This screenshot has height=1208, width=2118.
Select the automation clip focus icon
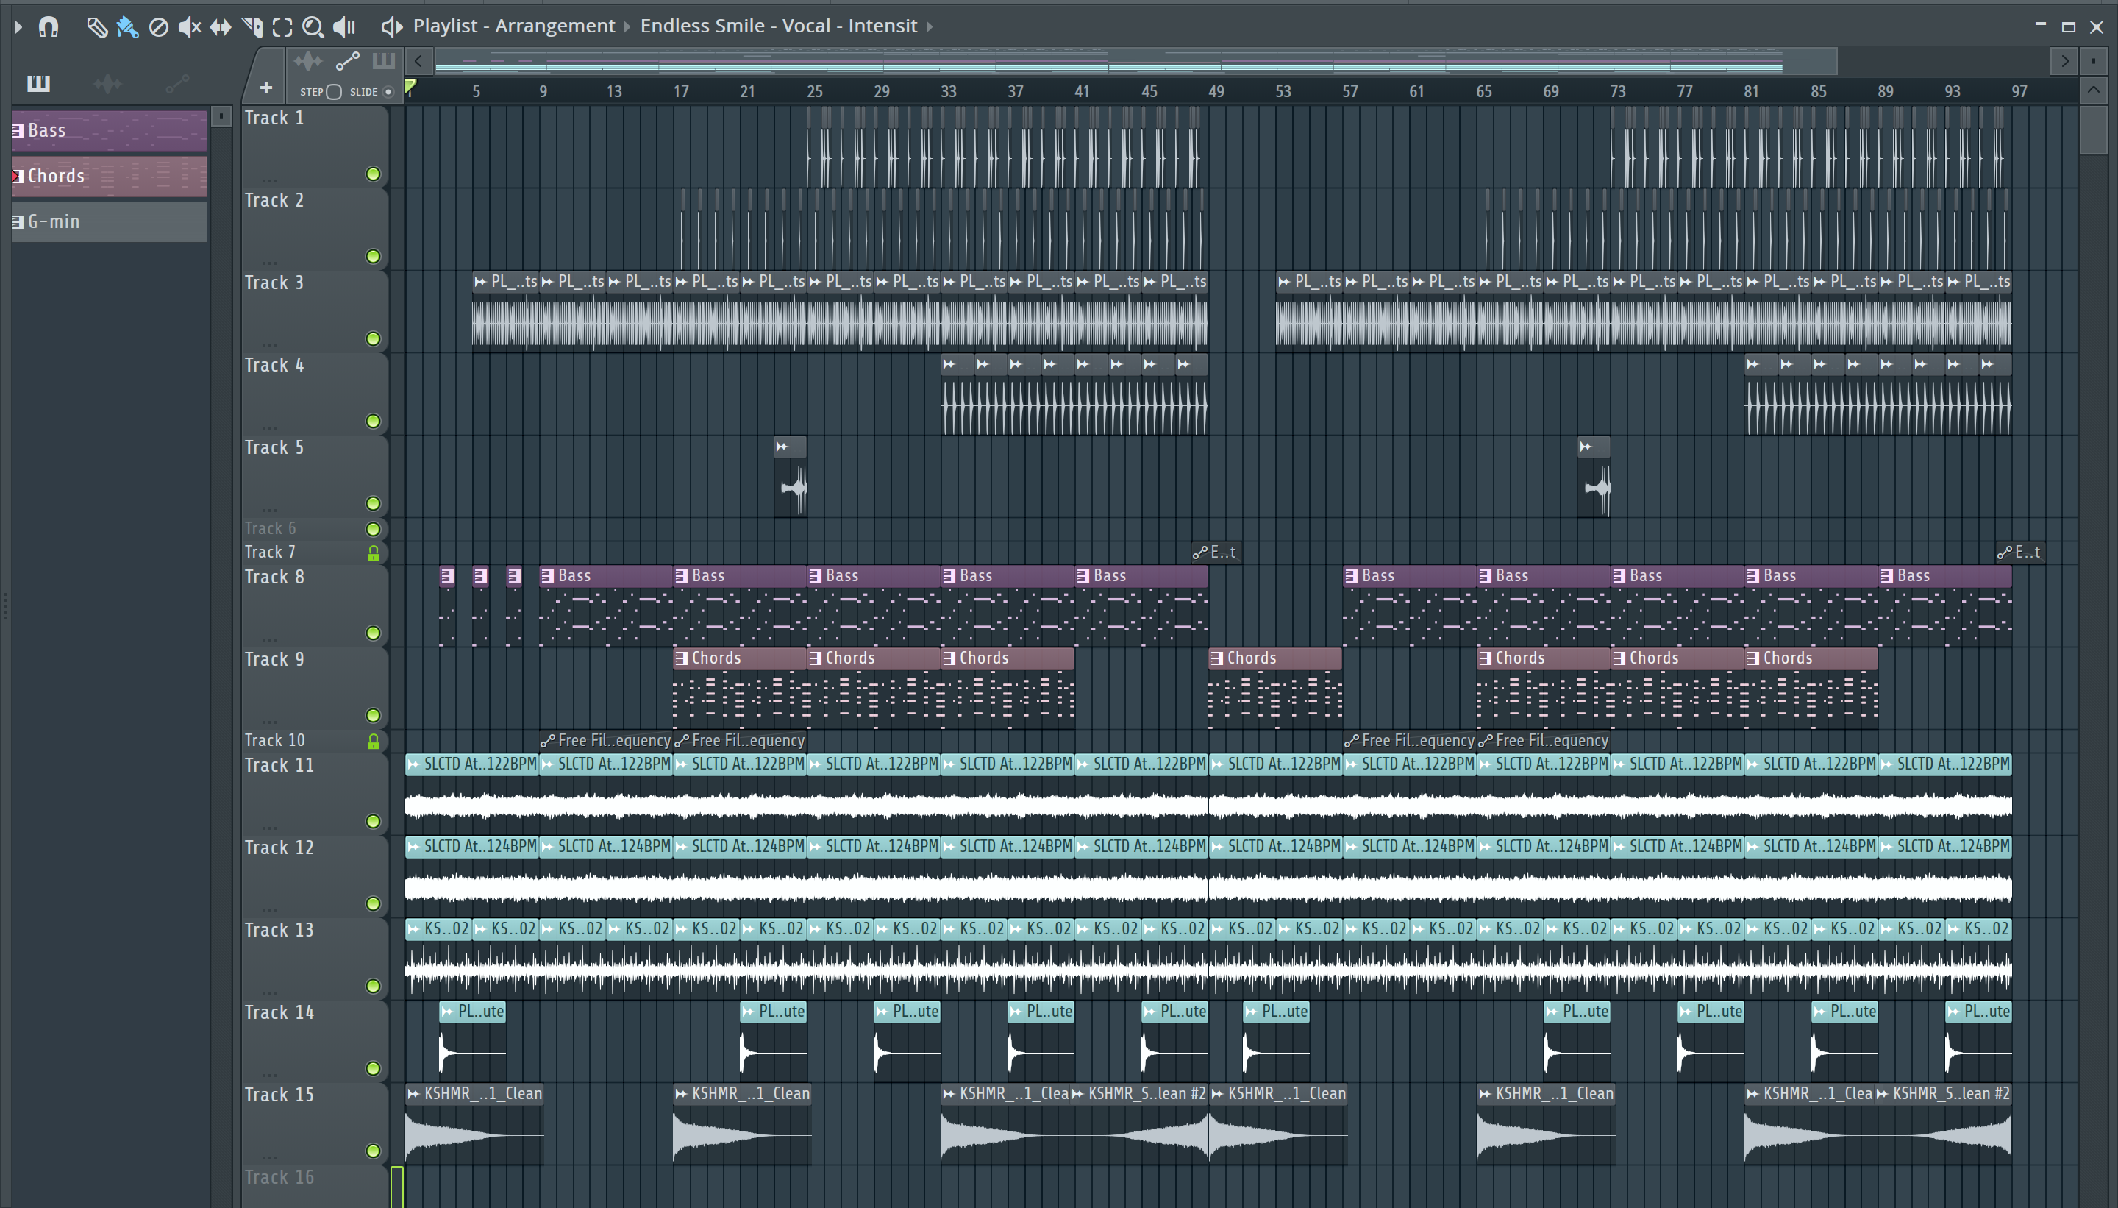tap(347, 61)
